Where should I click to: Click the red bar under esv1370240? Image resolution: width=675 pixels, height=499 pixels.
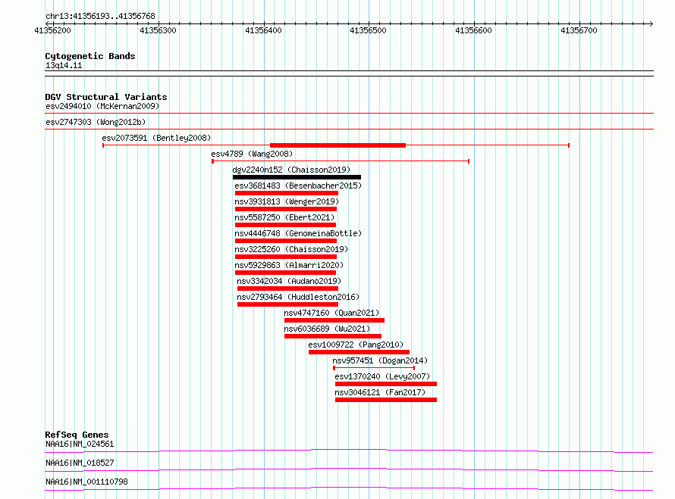(386, 384)
